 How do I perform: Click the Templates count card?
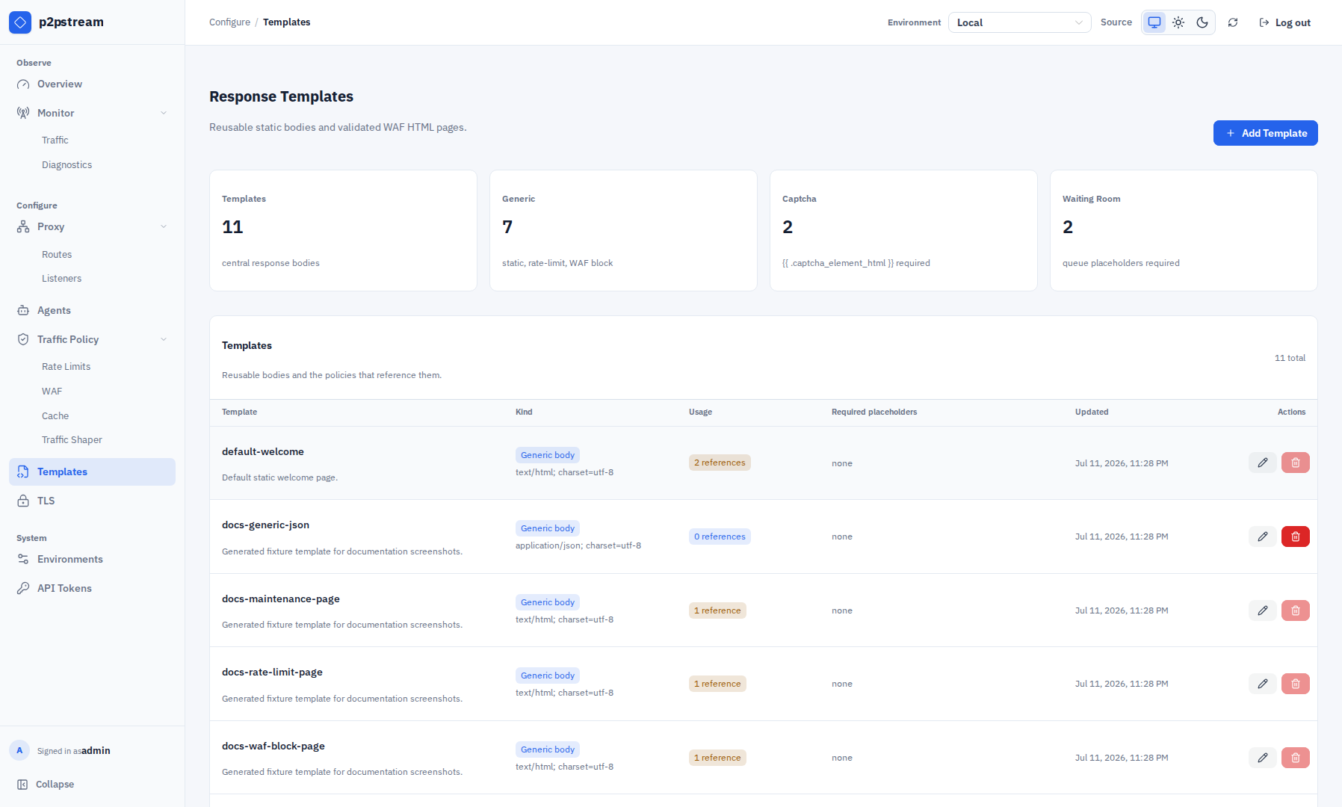(343, 230)
